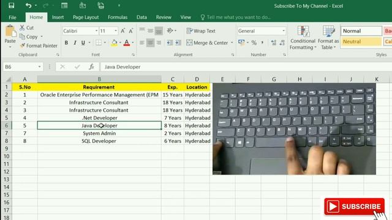Screen dimensions: 392x220
Task: Open the Calibri font name dropdown
Action: tap(97, 31)
